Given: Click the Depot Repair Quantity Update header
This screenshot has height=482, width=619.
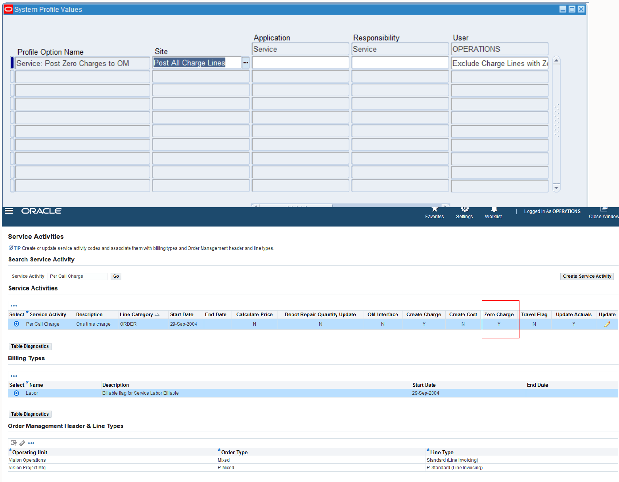Looking at the screenshot, I should tap(320, 315).
